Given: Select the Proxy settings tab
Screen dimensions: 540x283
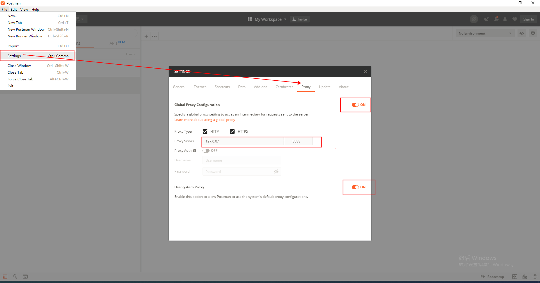Looking at the screenshot, I should pos(306,87).
